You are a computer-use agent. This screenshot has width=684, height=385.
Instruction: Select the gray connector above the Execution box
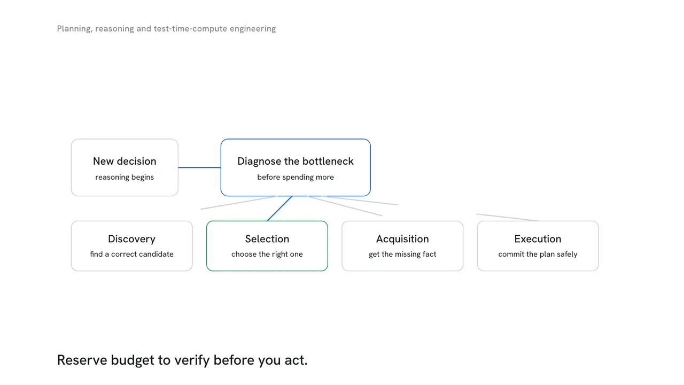(507, 217)
